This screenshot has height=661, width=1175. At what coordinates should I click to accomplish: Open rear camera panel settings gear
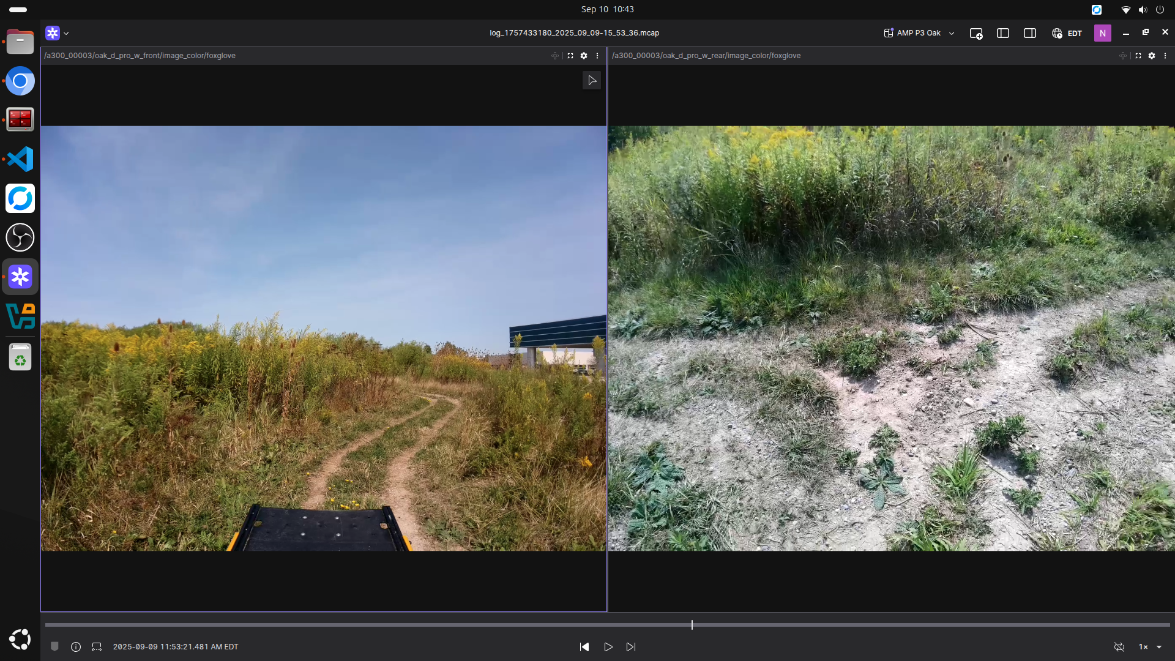[1152, 56]
